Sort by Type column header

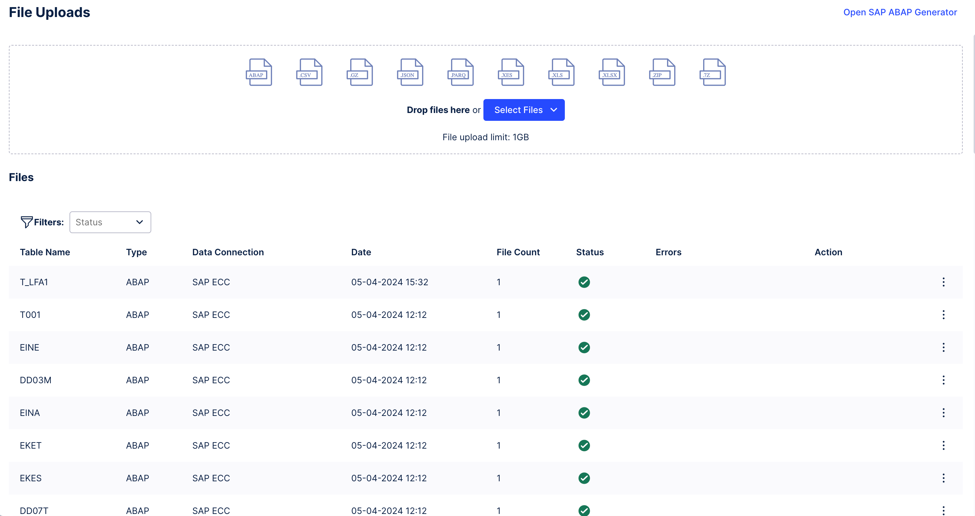point(136,252)
